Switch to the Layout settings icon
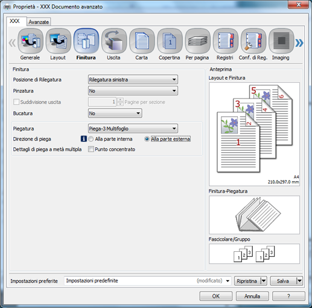The width and height of the screenshot is (312, 308). coord(58,41)
